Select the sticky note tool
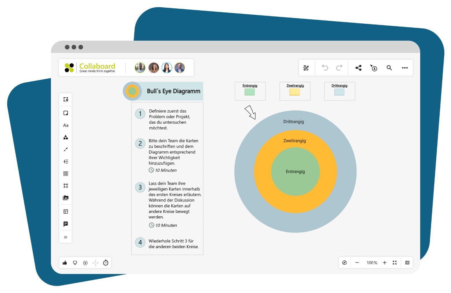Viewport: 451px width, 293px height. [66, 113]
